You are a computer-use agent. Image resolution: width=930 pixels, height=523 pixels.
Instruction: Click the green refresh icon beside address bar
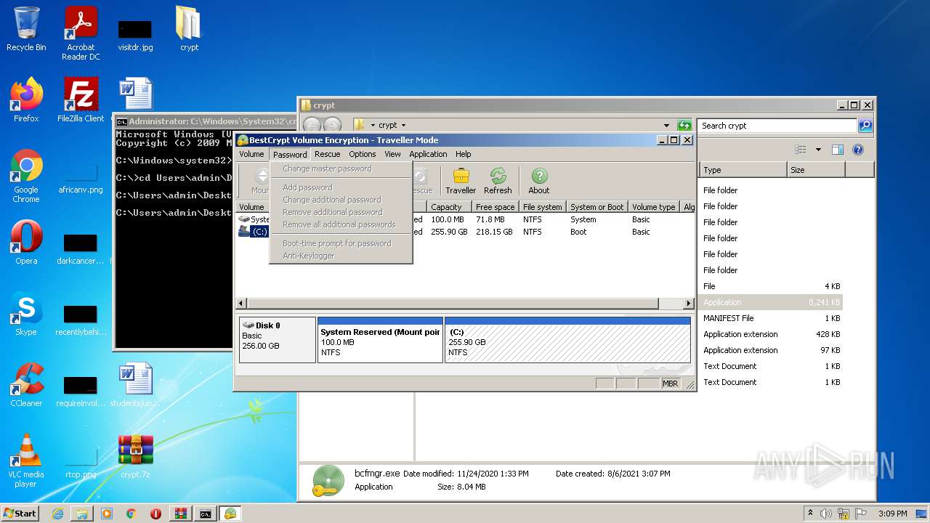pyautogui.click(x=684, y=125)
